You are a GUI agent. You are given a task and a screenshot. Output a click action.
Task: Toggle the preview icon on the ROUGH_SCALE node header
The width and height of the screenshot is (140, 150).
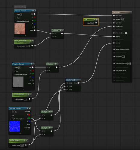pos(28,94)
